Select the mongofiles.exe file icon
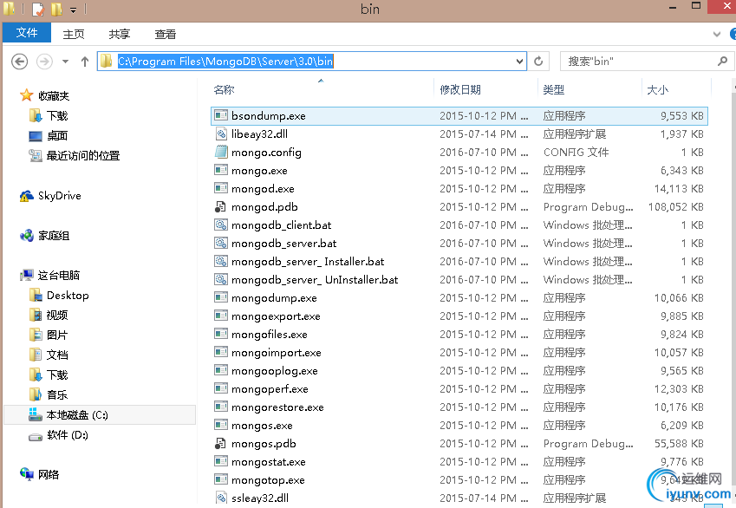Viewport: 736px width, 508px height. click(220, 334)
